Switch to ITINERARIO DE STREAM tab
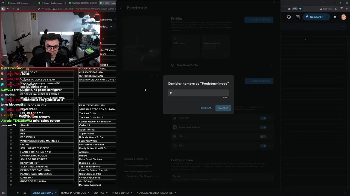Viewport: 350px width, 196px height. point(83,3)
